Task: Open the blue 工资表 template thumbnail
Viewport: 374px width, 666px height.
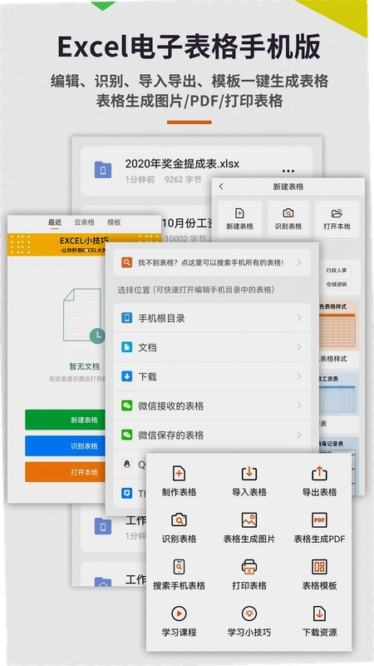Action: [338, 394]
